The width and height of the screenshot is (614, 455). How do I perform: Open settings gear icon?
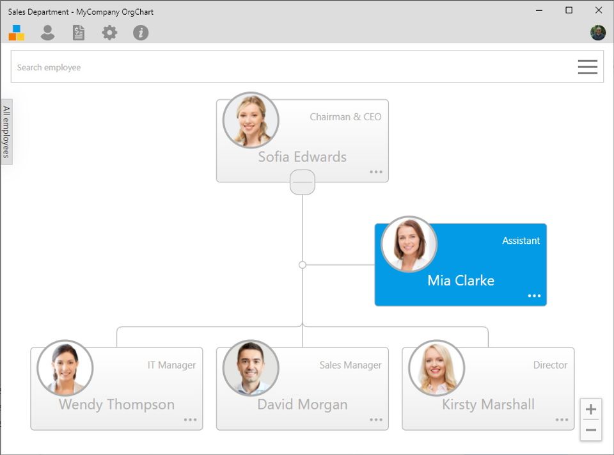click(109, 33)
